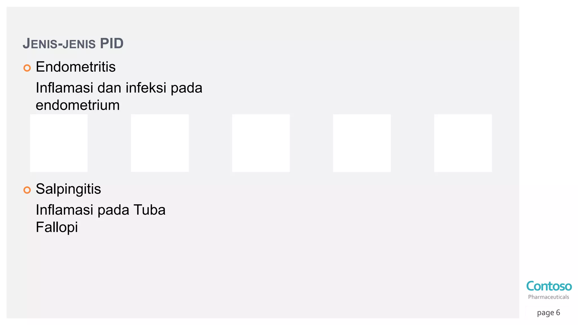This screenshot has width=578, height=325.
Task: Select the middle white image placeholder
Action: pos(261,143)
